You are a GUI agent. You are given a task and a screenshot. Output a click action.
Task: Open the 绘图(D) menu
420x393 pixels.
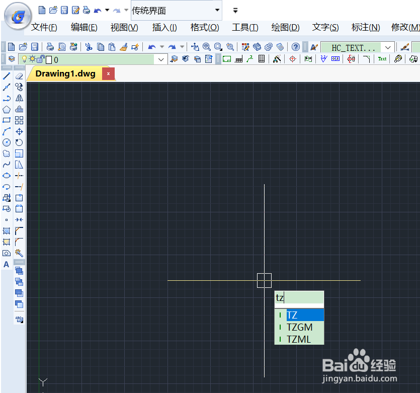tap(285, 28)
